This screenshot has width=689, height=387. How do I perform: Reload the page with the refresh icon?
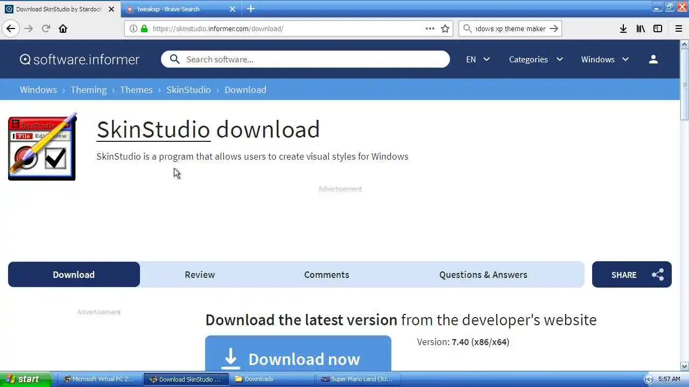point(46,28)
